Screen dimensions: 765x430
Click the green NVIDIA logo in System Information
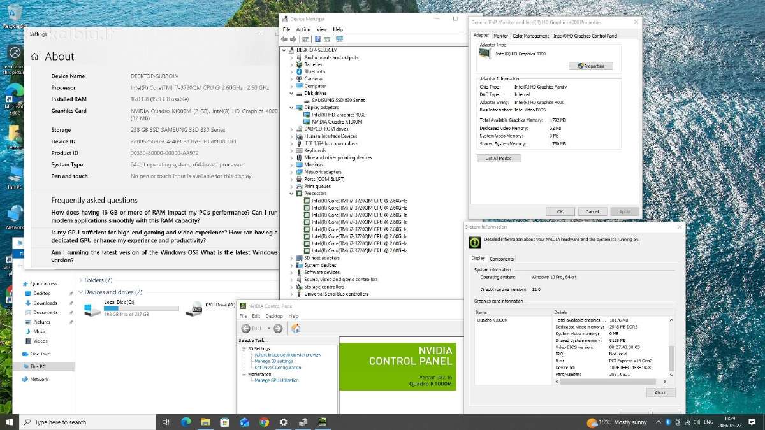(474, 242)
